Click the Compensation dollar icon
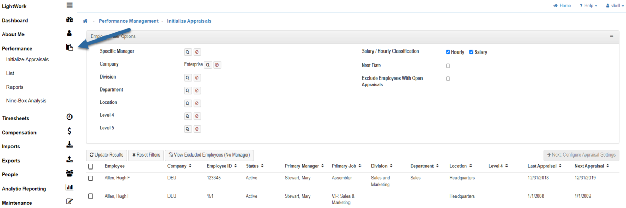The image size is (626, 208). point(69,132)
